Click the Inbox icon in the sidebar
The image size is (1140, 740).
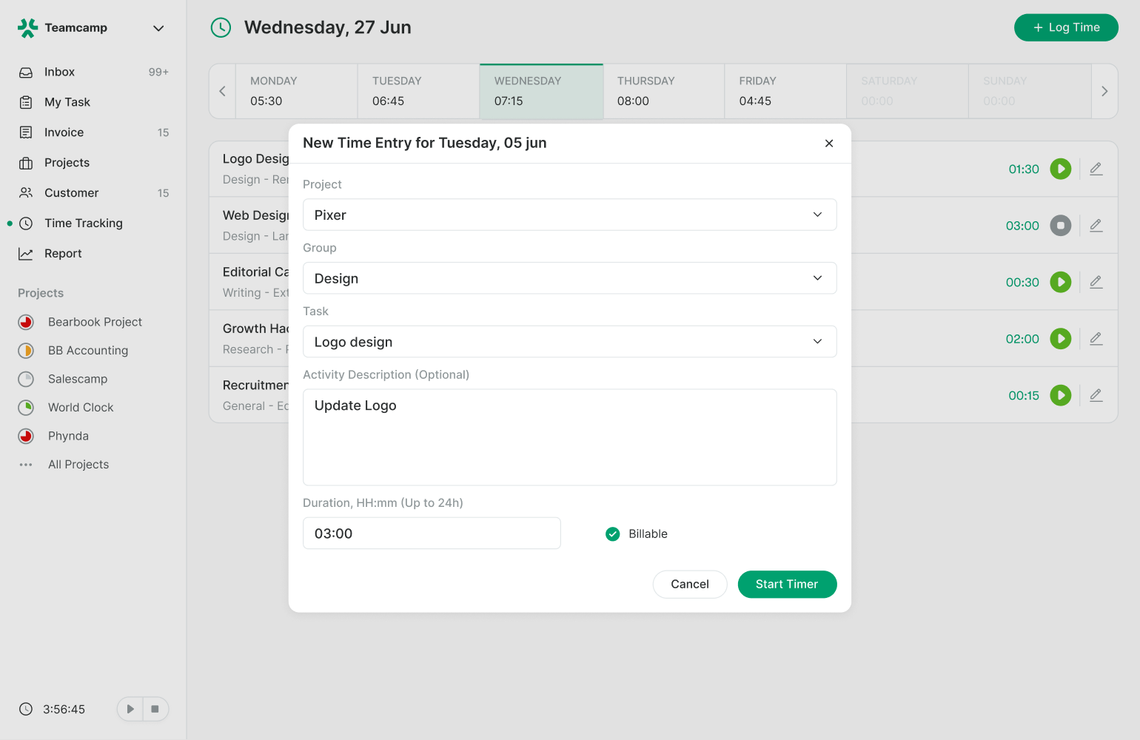[26, 72]
